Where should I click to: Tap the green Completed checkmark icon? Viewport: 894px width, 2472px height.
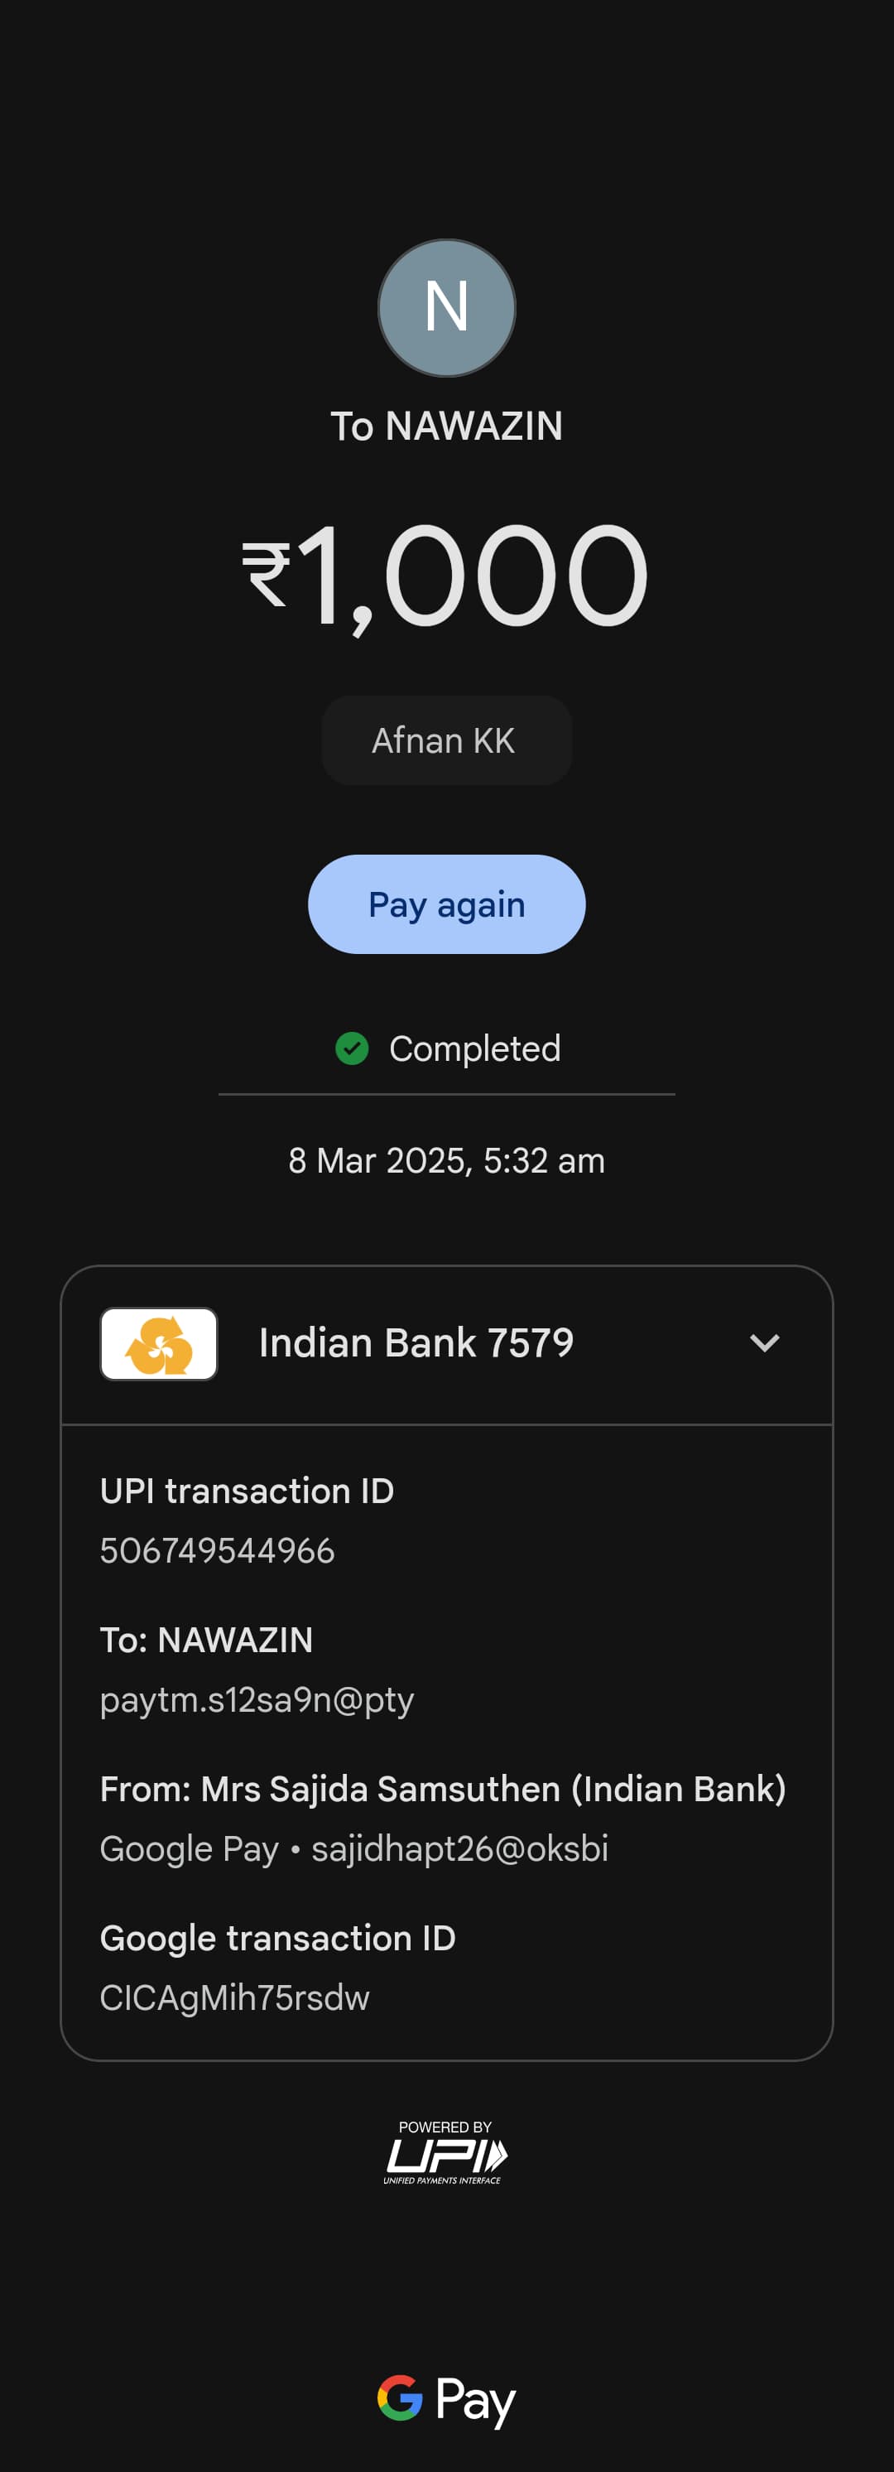352,1049
